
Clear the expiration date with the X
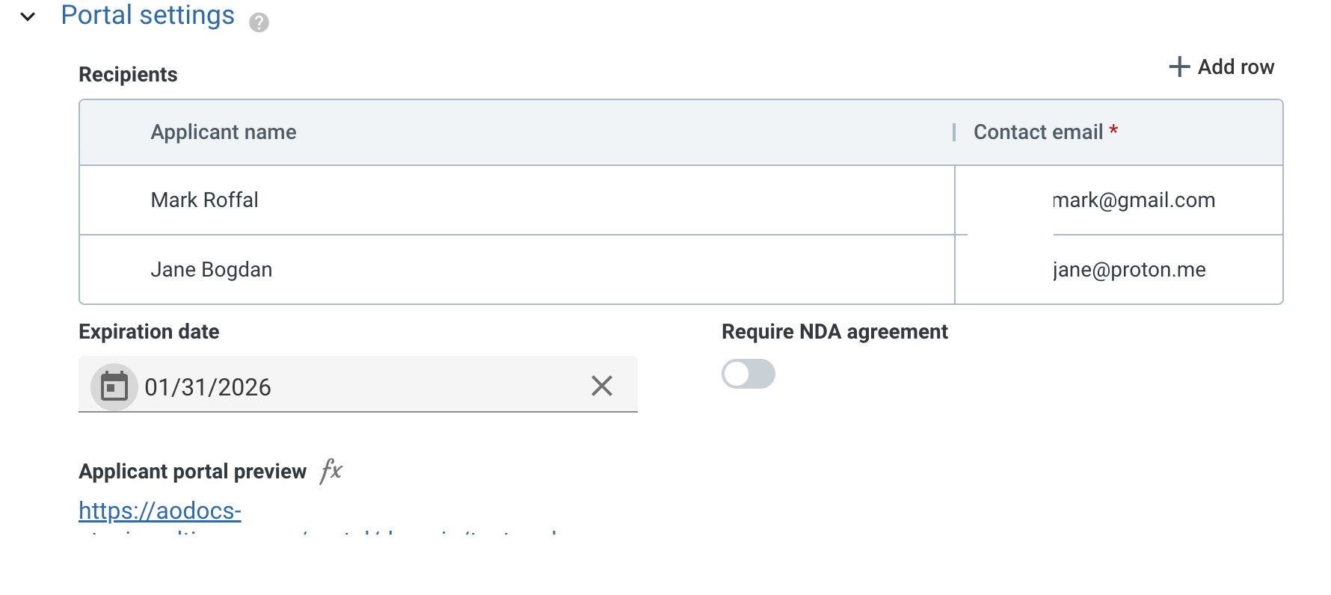click(x=602, y=386)
